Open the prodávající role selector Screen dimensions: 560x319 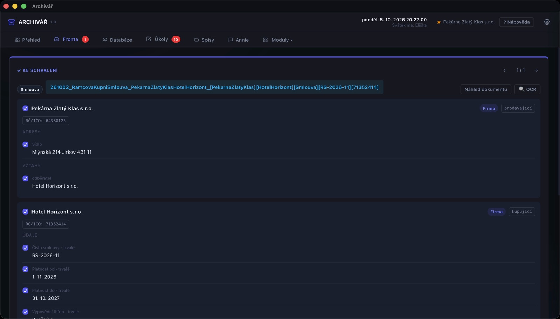[518, 108]
